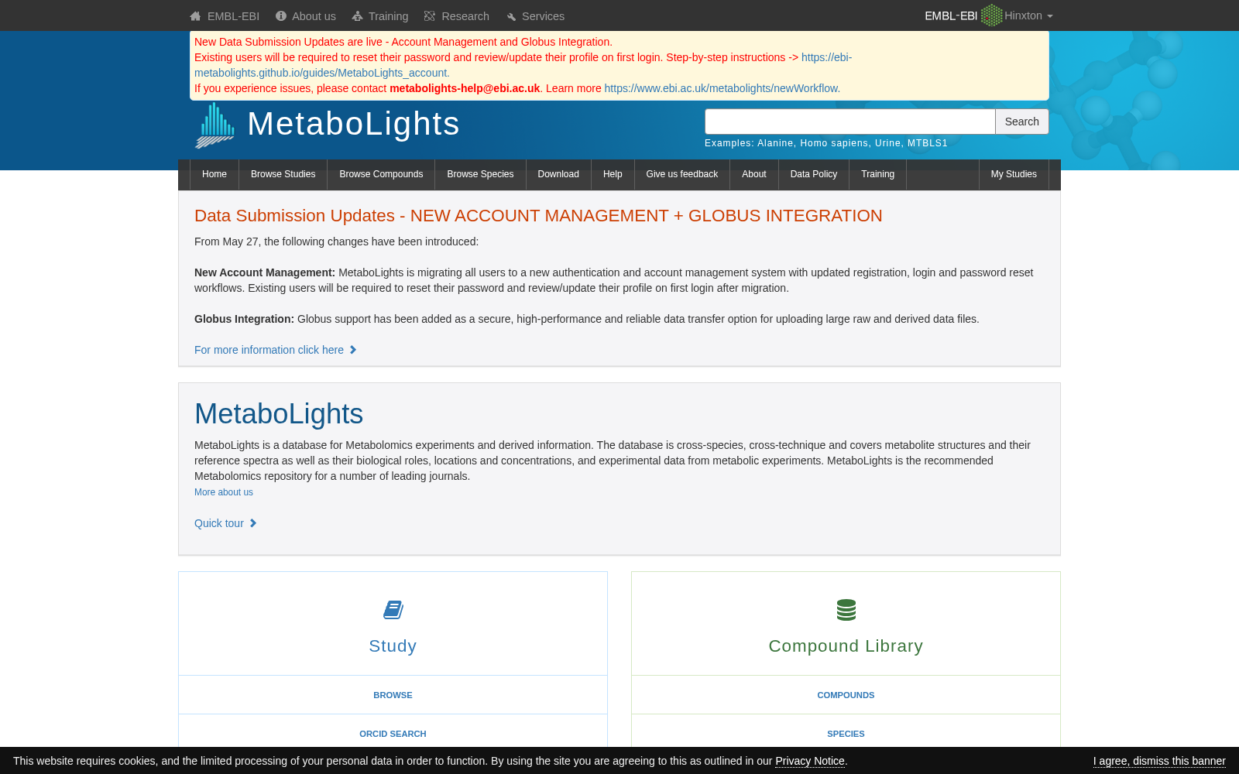1239x774 pixels.
Task: Click chevron beside 'For more information click here'
Action: pyautogui.click(x=353, y=350)
